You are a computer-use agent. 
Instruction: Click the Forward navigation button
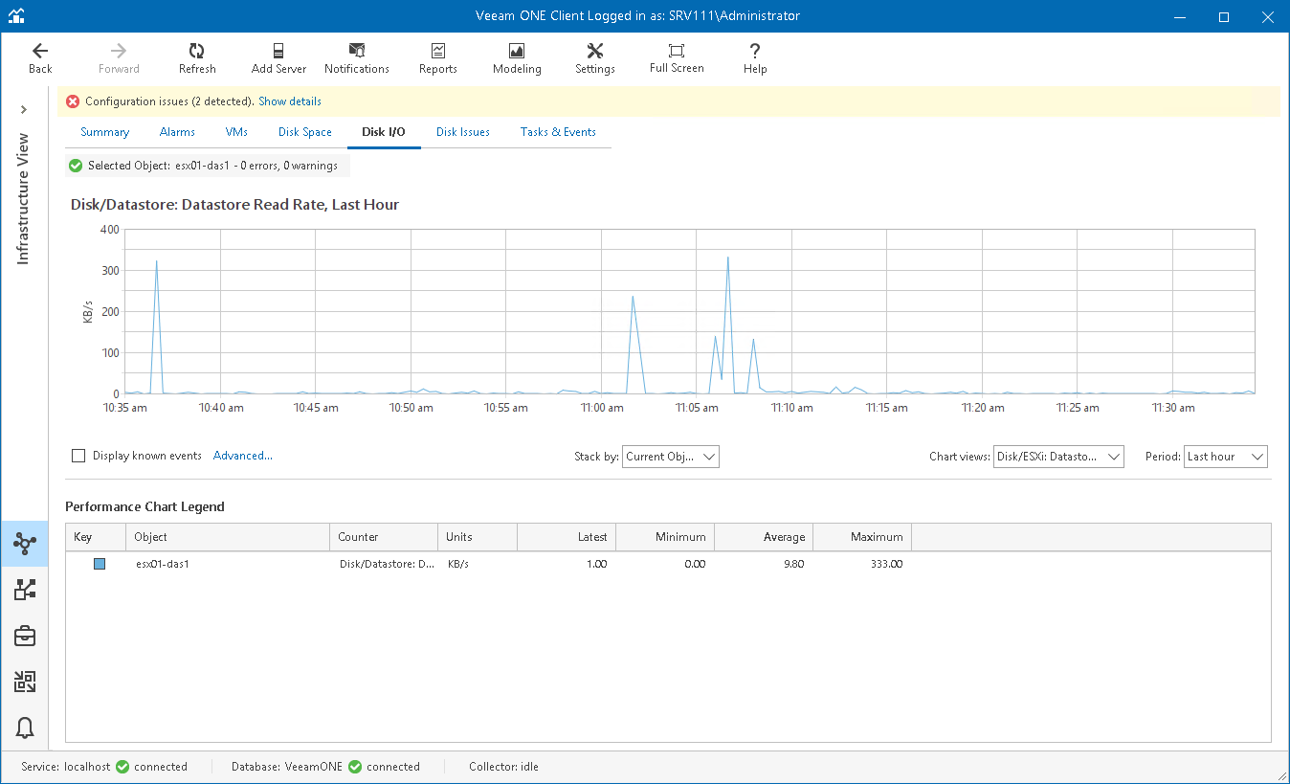point(119,58)
